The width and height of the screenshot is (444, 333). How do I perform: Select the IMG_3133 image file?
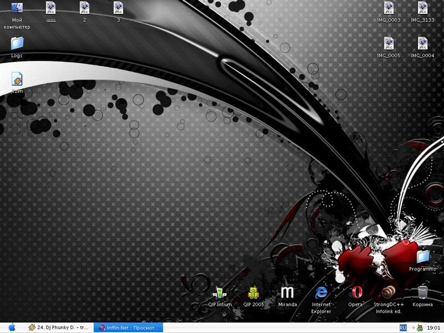coord(423,8)
